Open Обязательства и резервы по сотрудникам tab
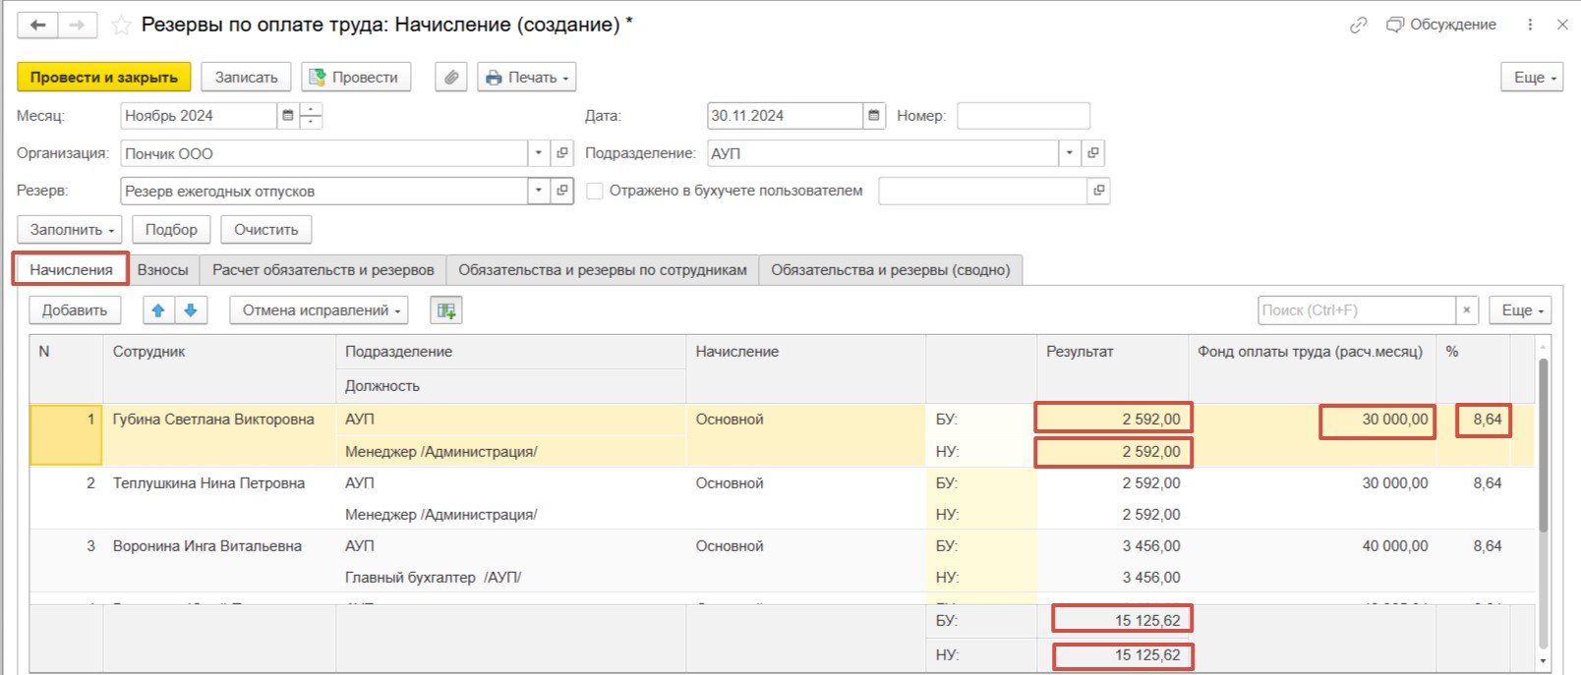This screenshot has height=675, width=1581. (603, 269)
